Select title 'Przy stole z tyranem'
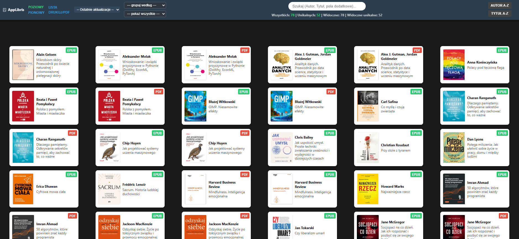 point(396,150)
